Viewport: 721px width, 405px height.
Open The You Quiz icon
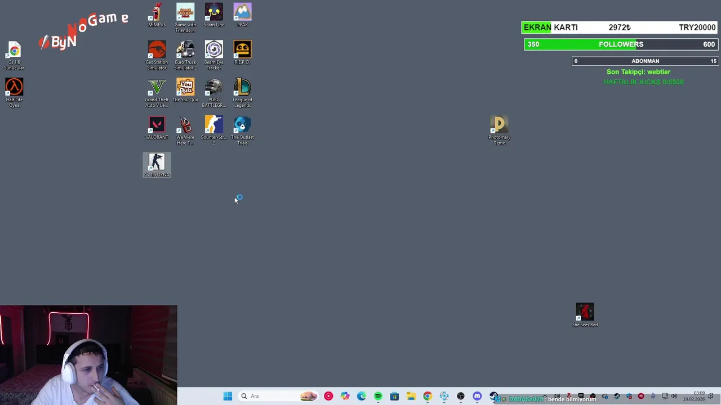tap(185, 91)
